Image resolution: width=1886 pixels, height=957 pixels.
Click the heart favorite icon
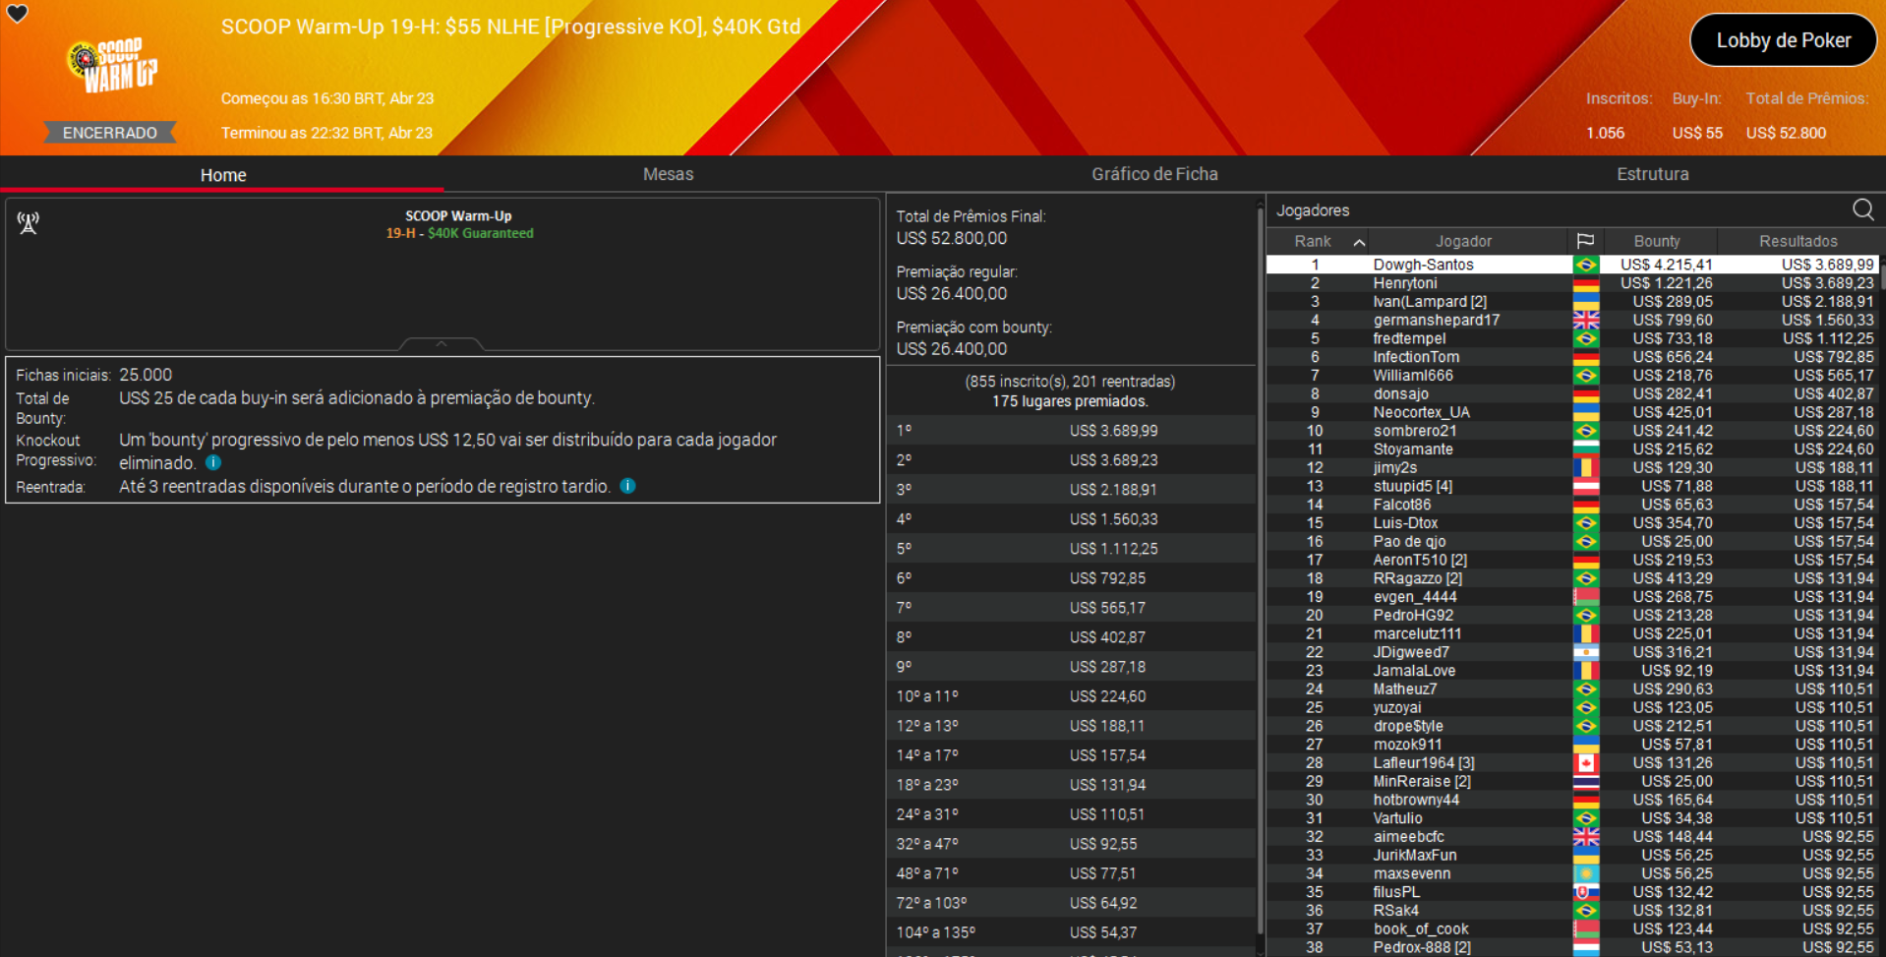18,14
